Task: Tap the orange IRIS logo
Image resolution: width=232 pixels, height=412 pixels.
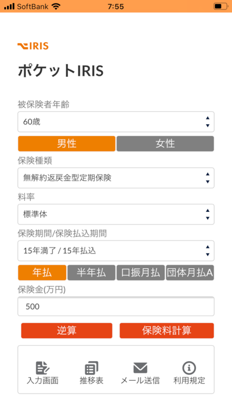Action: (33, 46)
